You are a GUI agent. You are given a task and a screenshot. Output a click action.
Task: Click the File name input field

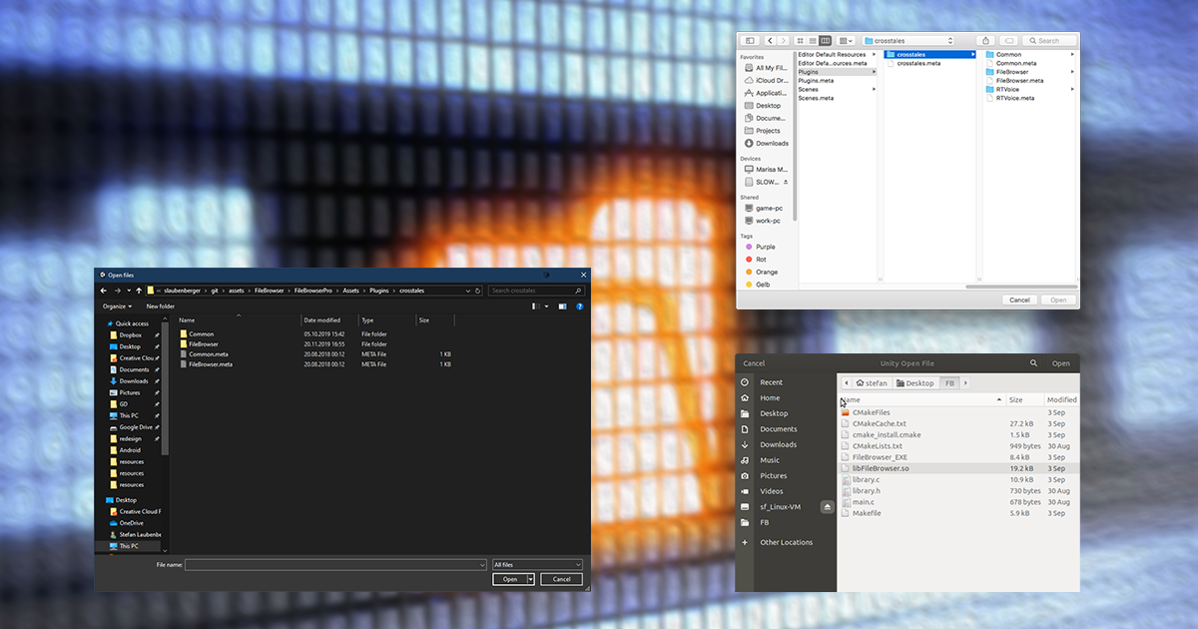pyautogui.click(x=334, y=565)
